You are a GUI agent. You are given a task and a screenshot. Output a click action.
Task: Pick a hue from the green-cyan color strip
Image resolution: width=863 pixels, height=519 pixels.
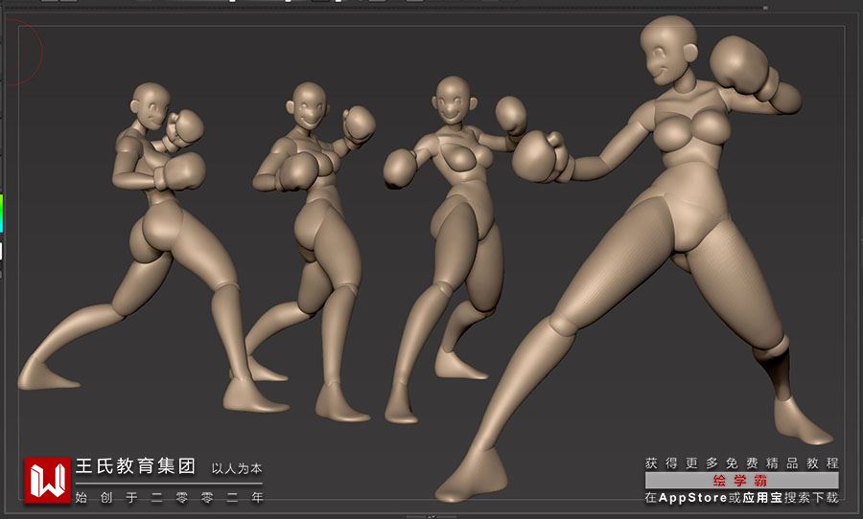click(2, 213)
